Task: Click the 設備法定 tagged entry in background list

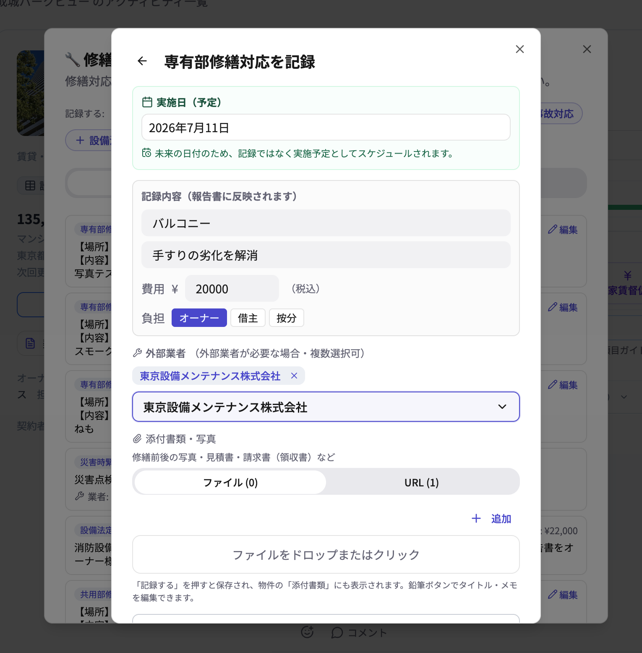Action: point(89,545)
